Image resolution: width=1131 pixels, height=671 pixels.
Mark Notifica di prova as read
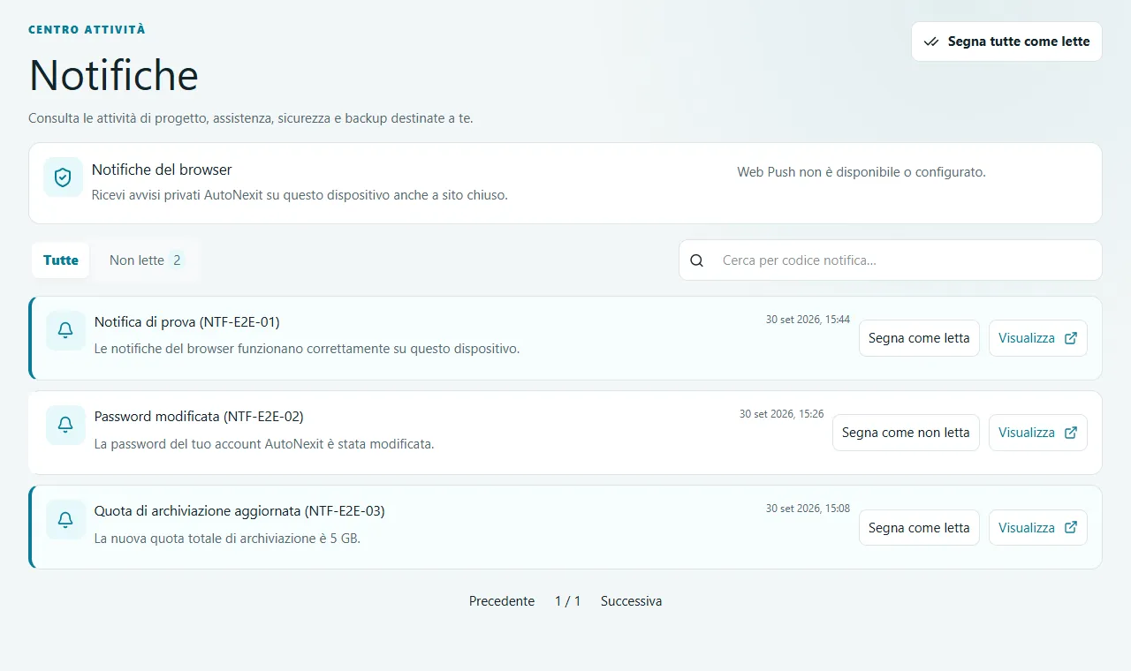click(919, 338)
